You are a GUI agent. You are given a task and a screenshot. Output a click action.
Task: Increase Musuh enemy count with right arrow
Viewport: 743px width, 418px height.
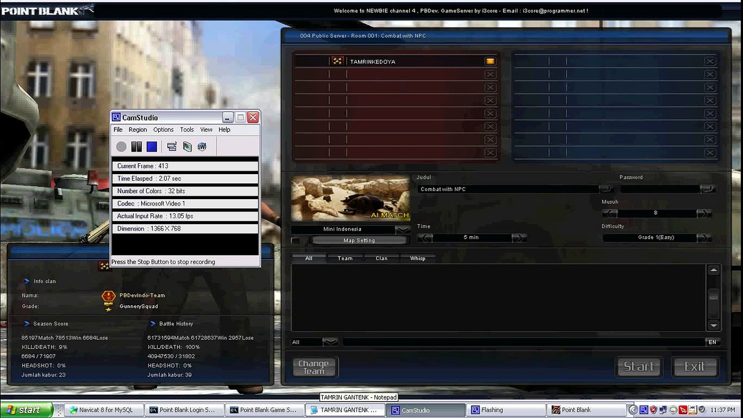tap(704, 213)
